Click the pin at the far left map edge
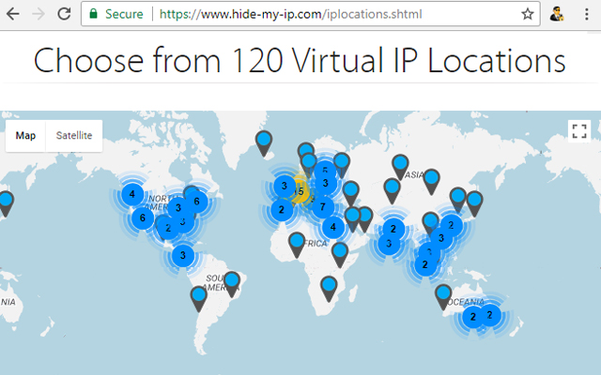 coord(6,202)
